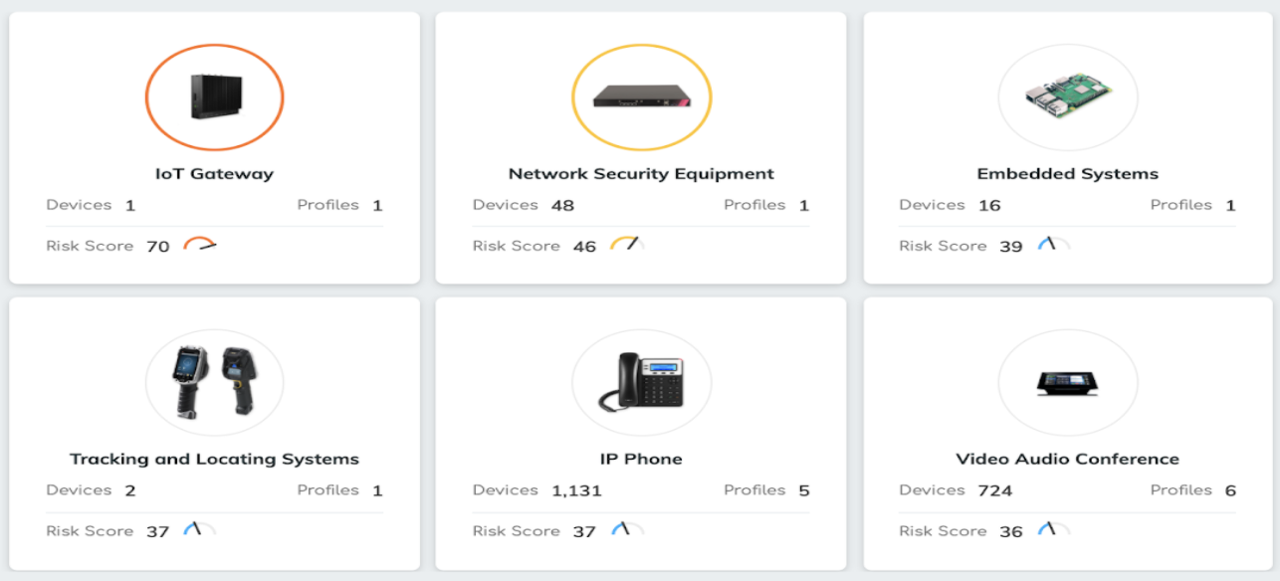
Task: Click the Devices count for Tracking and Locating Systems
Action: (130, 489)
